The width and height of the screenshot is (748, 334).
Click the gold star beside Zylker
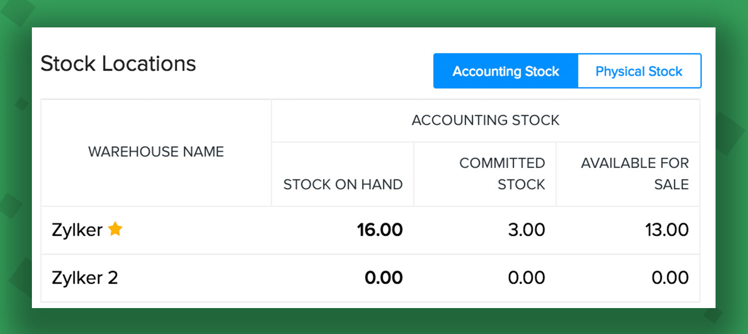point(115,229)
